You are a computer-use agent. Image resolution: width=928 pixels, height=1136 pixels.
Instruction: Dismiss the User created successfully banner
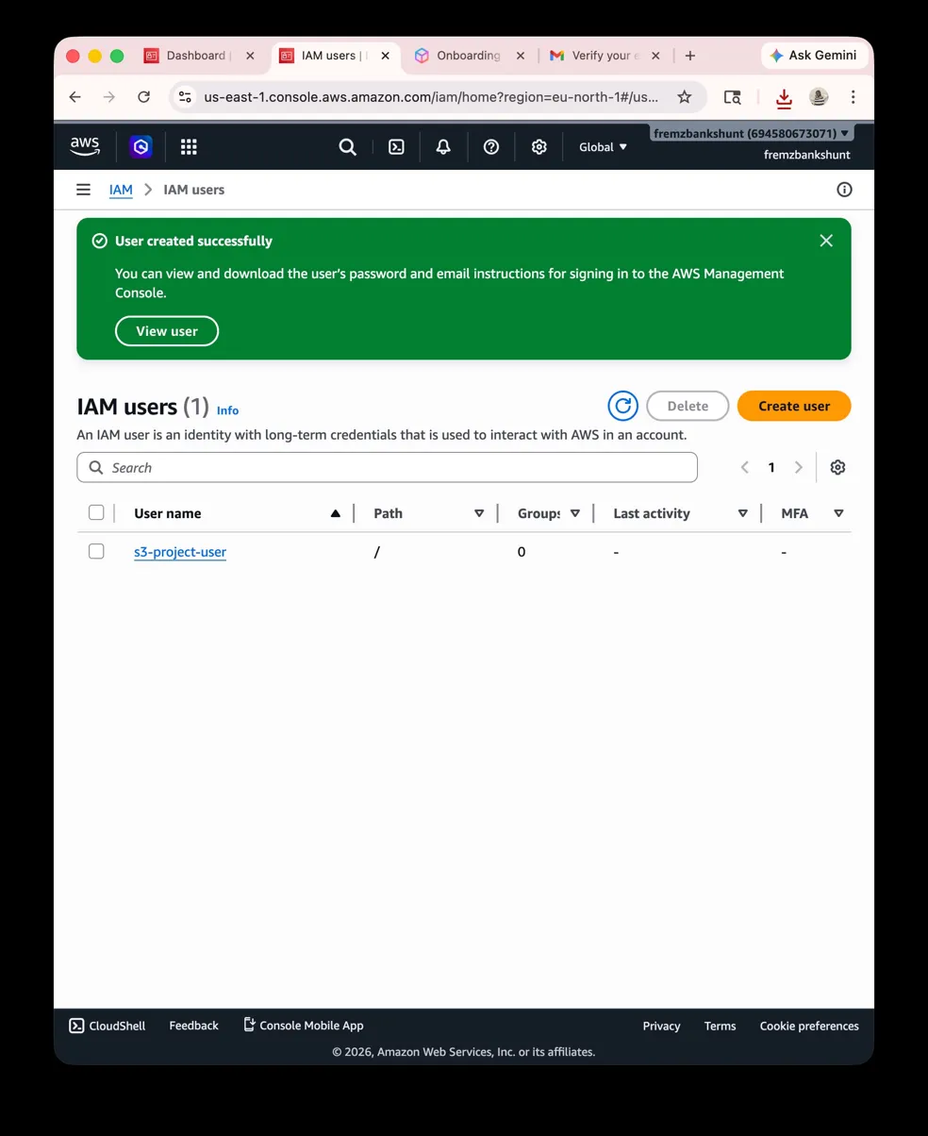pos(826,241)
